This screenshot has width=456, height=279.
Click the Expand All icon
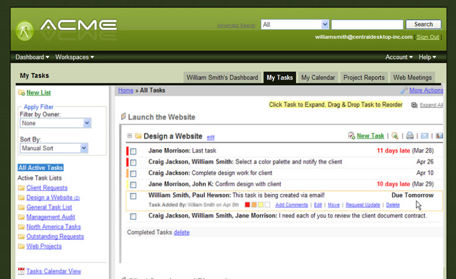coord(414,105)
